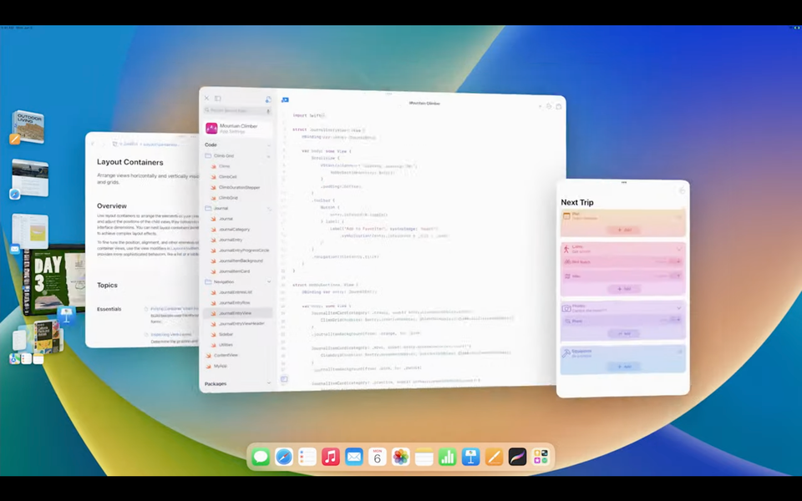The width and height of the screenshot is (802, 501).
Task: Collapse the Climb Grid folder chevron
Action: coord(268,156)
